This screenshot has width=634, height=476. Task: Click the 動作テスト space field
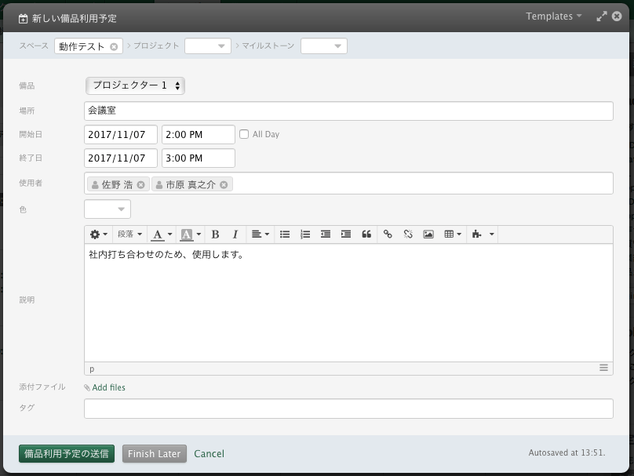click(x=89, y=46)
